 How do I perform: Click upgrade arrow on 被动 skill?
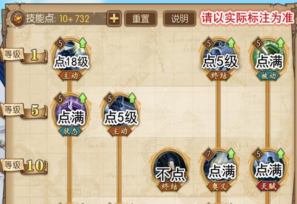coord(281,43)
